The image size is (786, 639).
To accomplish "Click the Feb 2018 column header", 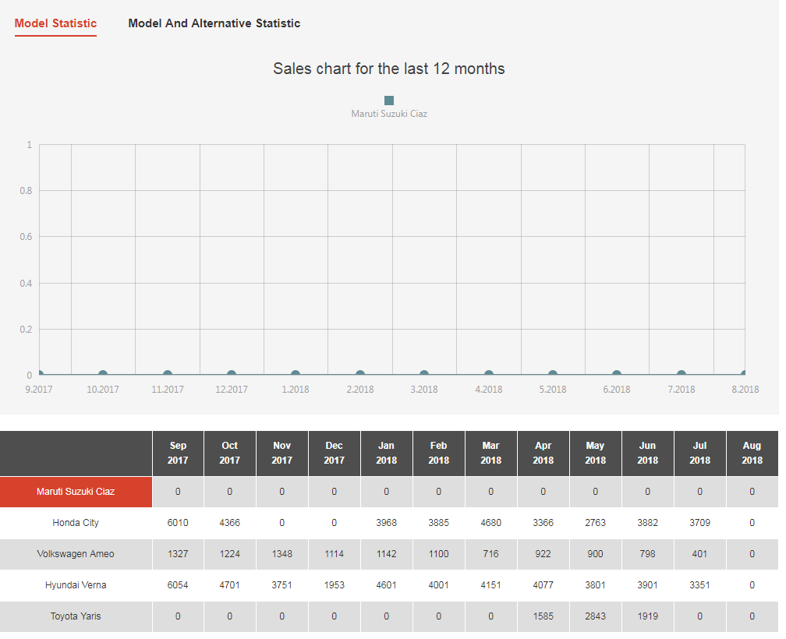I will point(438,454).
